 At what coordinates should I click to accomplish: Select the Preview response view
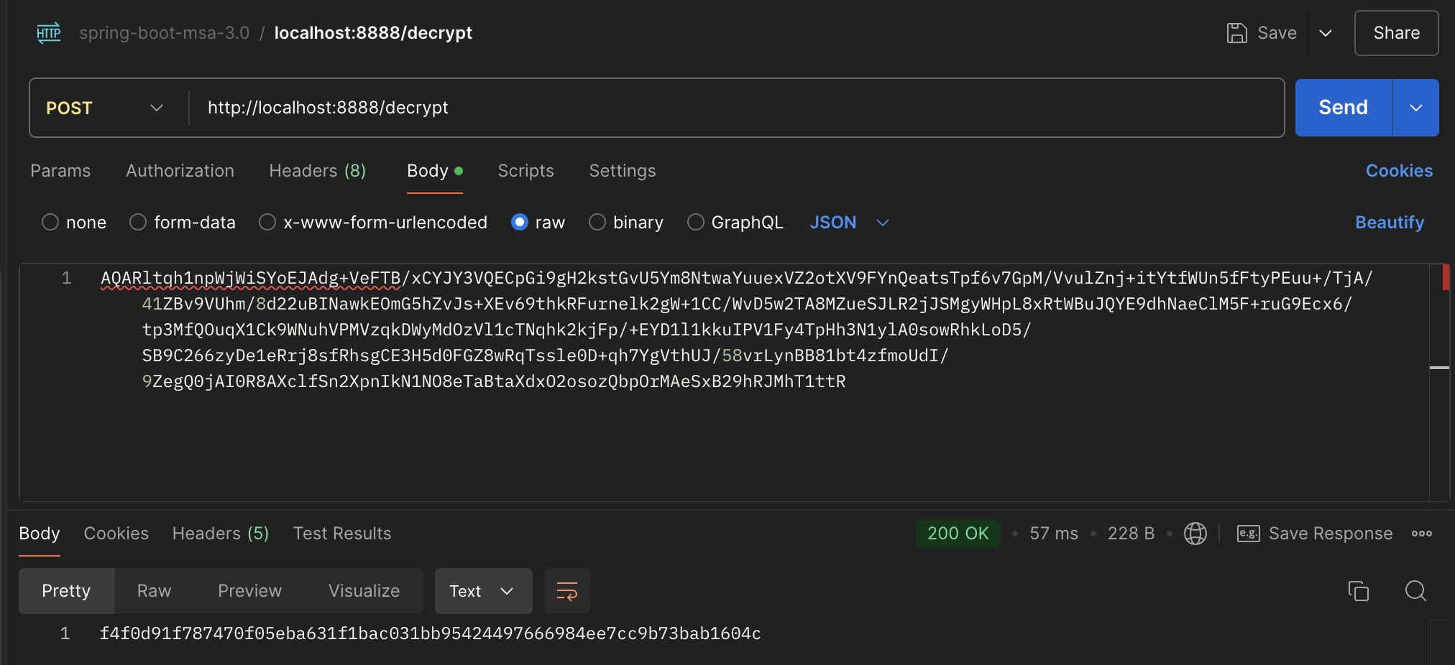[249, 591]
